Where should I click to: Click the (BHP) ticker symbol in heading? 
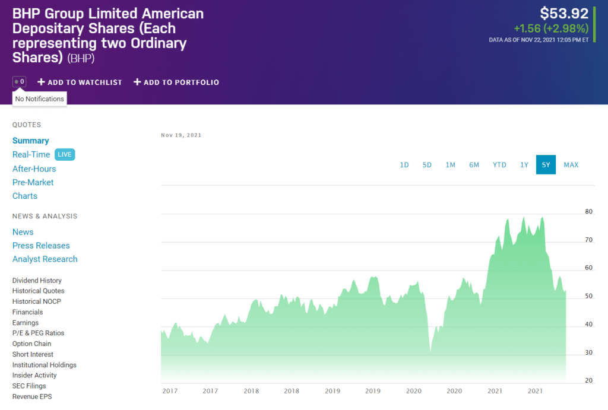pos(81,58)
